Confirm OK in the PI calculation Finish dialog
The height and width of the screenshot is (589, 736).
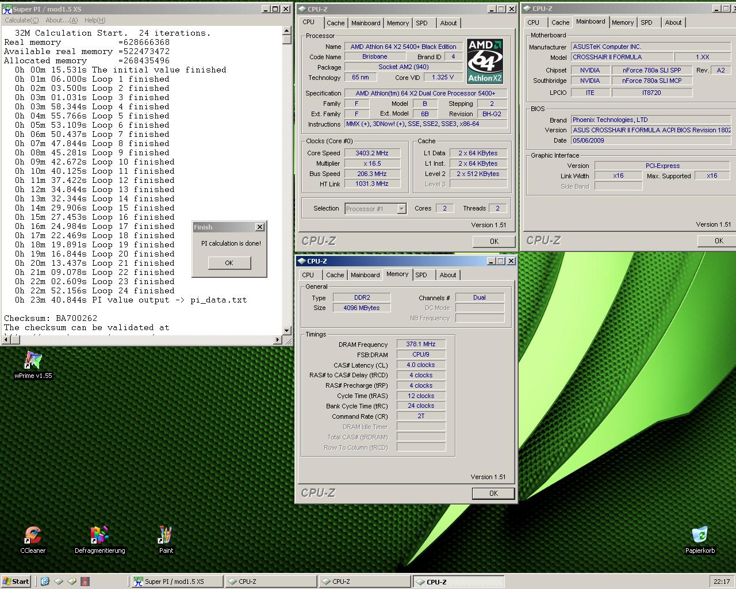[229, 263]
